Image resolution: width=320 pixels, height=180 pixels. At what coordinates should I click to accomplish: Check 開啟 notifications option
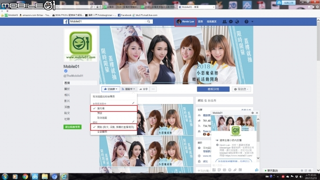[x=114, y=127]
